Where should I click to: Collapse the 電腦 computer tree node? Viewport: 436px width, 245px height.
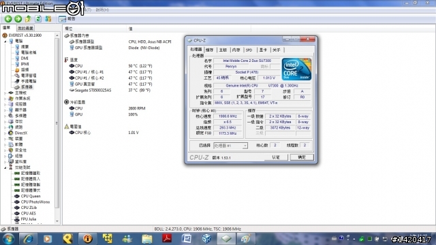click(5, 41)
